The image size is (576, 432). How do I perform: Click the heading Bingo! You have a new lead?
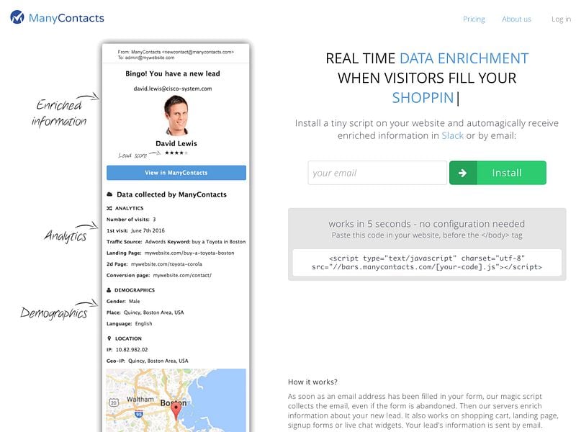[173, 73]
